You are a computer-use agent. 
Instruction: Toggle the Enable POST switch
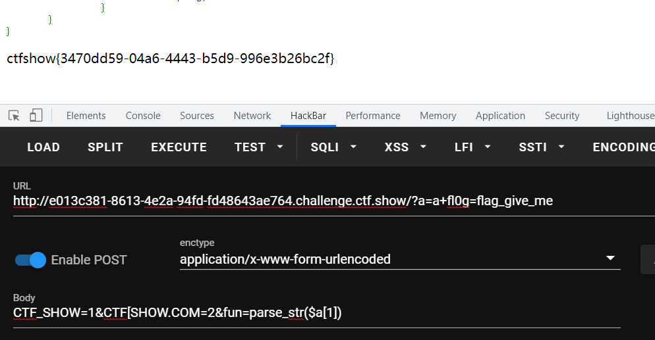pos(30,260)
